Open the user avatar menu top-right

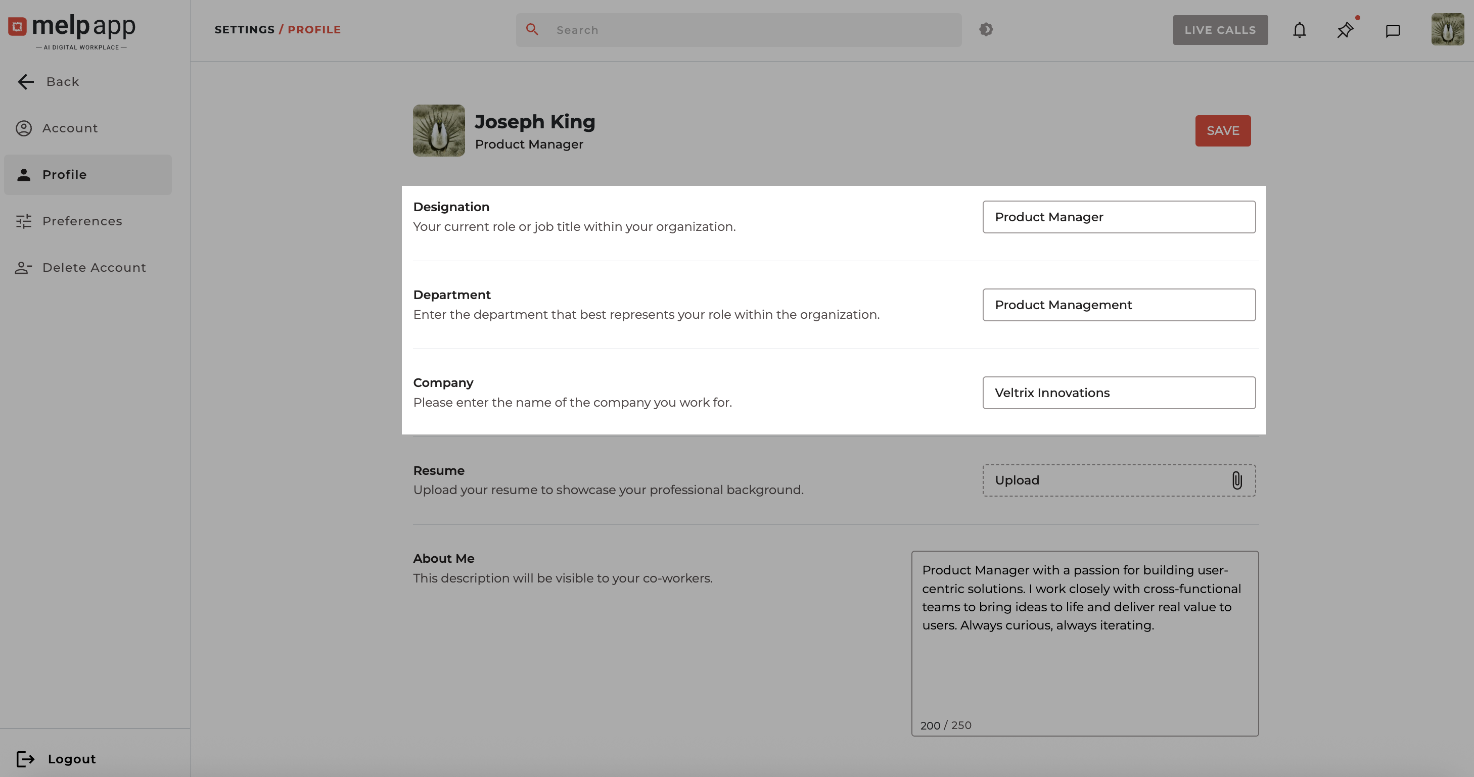click(x=1447, y=30)
